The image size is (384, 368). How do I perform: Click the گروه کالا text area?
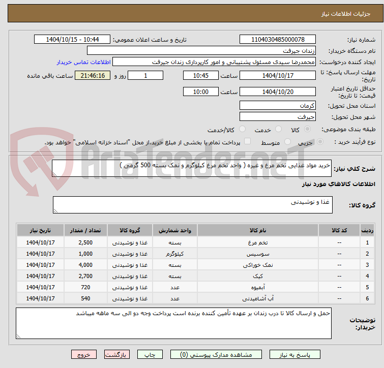coord(192,205)
